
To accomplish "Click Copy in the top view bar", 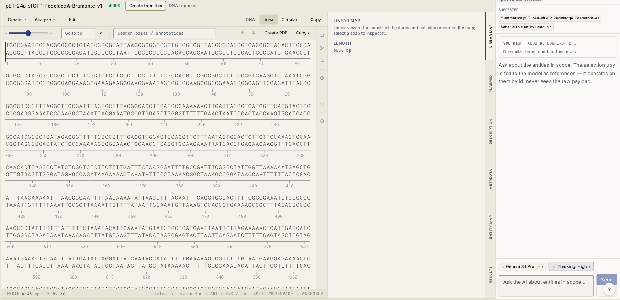I will 316,19.
